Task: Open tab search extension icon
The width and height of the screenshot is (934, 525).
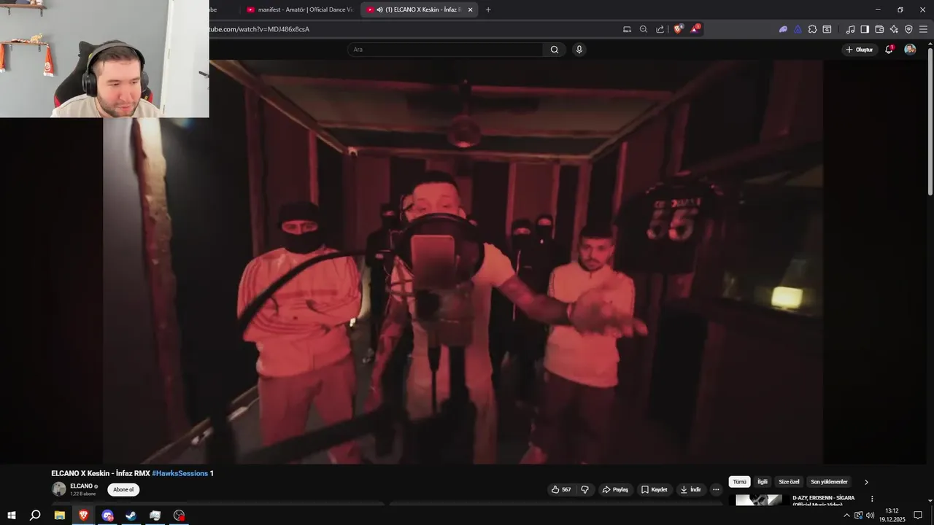Action: [x=827, y=29]
